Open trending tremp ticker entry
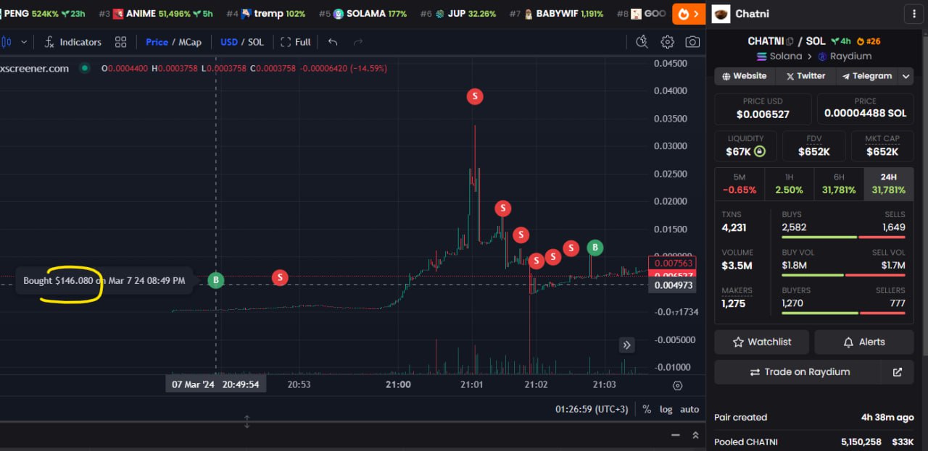This screenshot has height=451, width=928. click(266, 14)
